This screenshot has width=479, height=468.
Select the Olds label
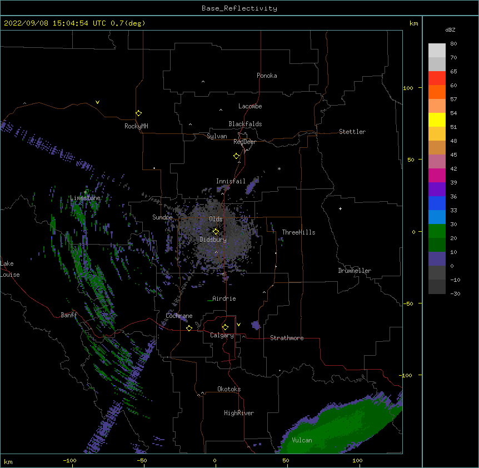216,219
